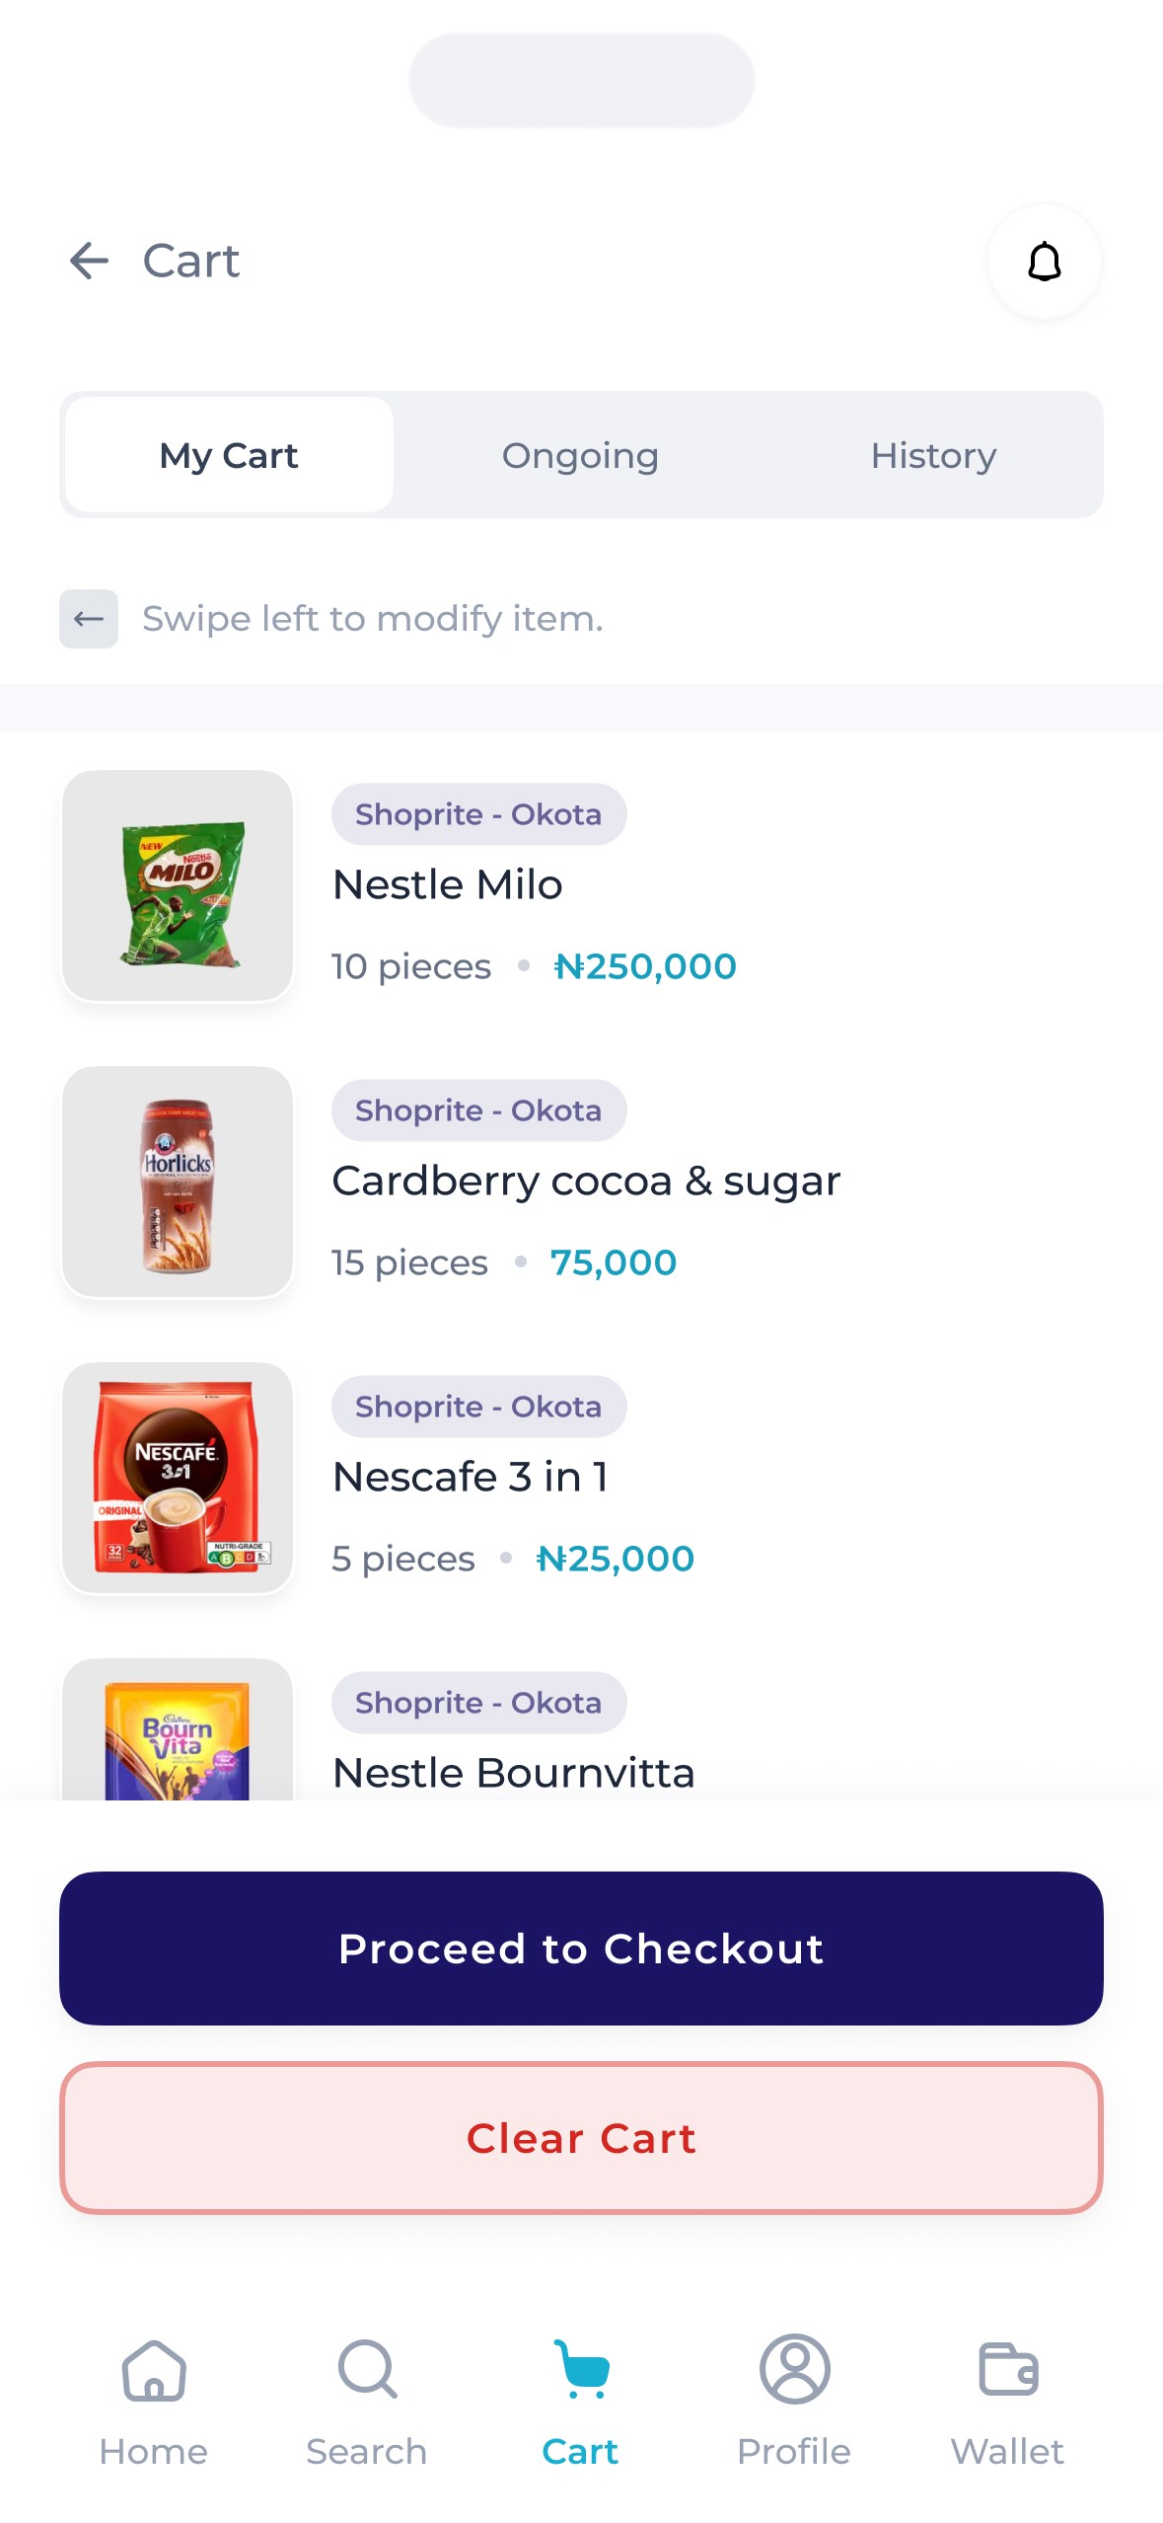Screen dimensions: 1163x2523
Task: Tap the Nestle Milo product thumbnail
Action: coord(178,885)
